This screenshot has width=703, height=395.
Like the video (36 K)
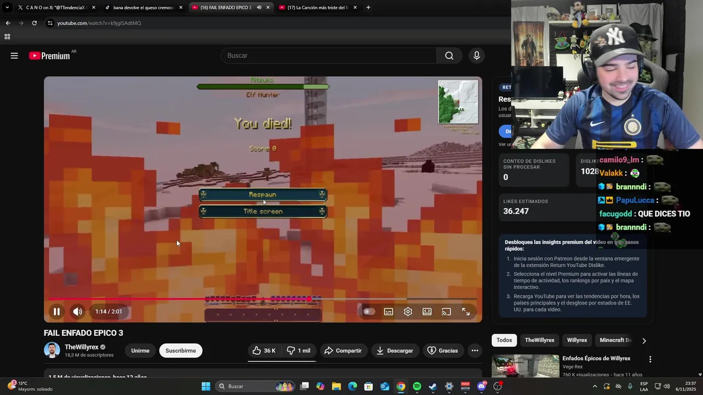pos(264,351)
